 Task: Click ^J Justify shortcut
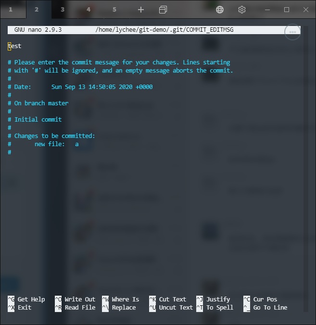click(x=213, y=300)
